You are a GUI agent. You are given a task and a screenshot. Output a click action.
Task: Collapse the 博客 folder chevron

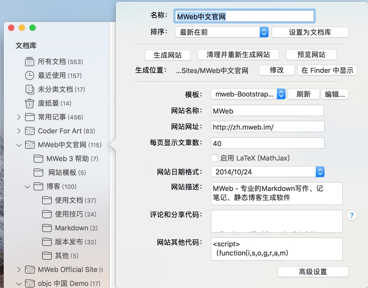[27, 187]
